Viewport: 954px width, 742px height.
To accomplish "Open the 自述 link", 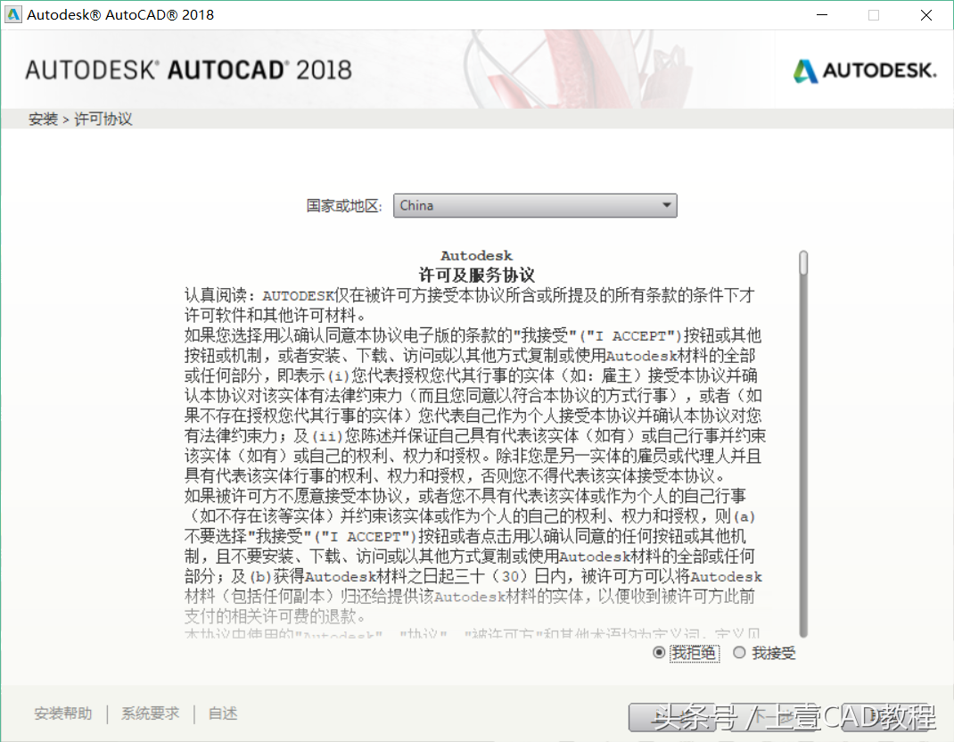I will pos(223,713).
